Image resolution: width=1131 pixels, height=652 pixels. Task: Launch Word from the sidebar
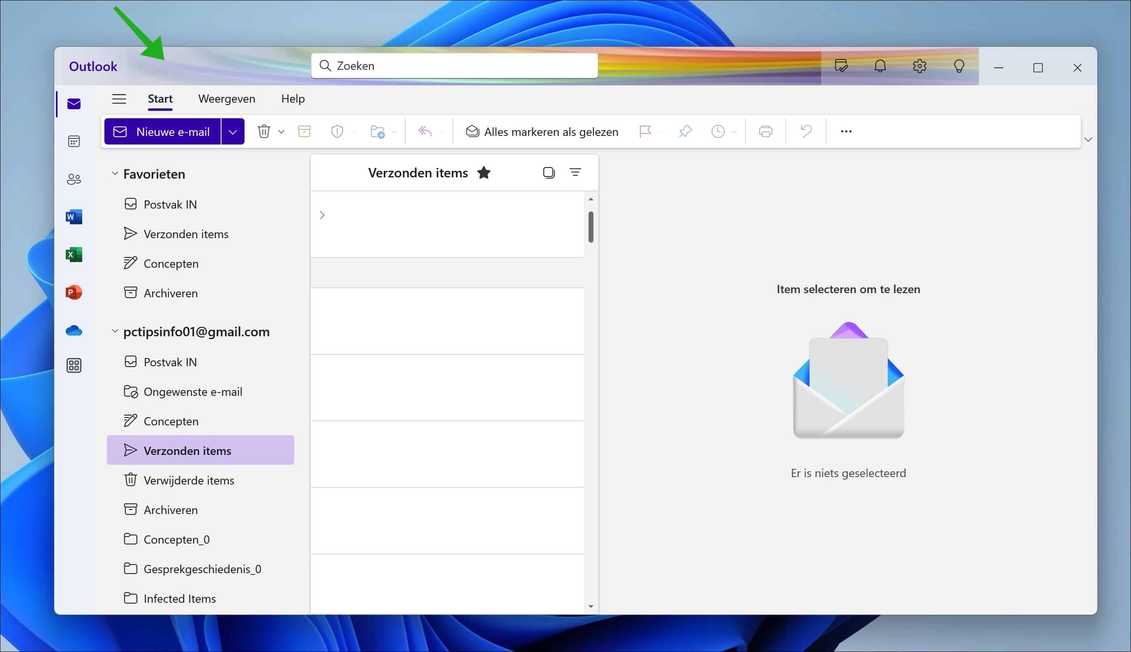pyautogui.click(x=74, y=217)
